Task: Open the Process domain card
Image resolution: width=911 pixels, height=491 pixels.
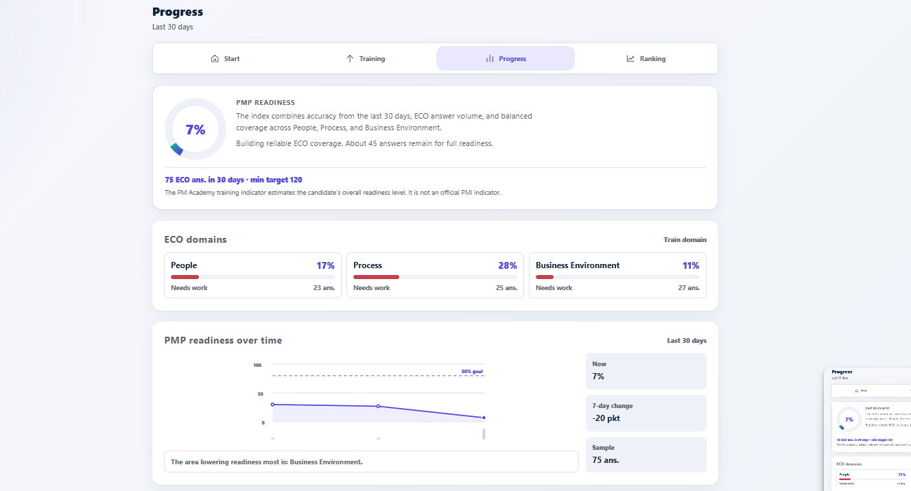Action: point(435,276)
